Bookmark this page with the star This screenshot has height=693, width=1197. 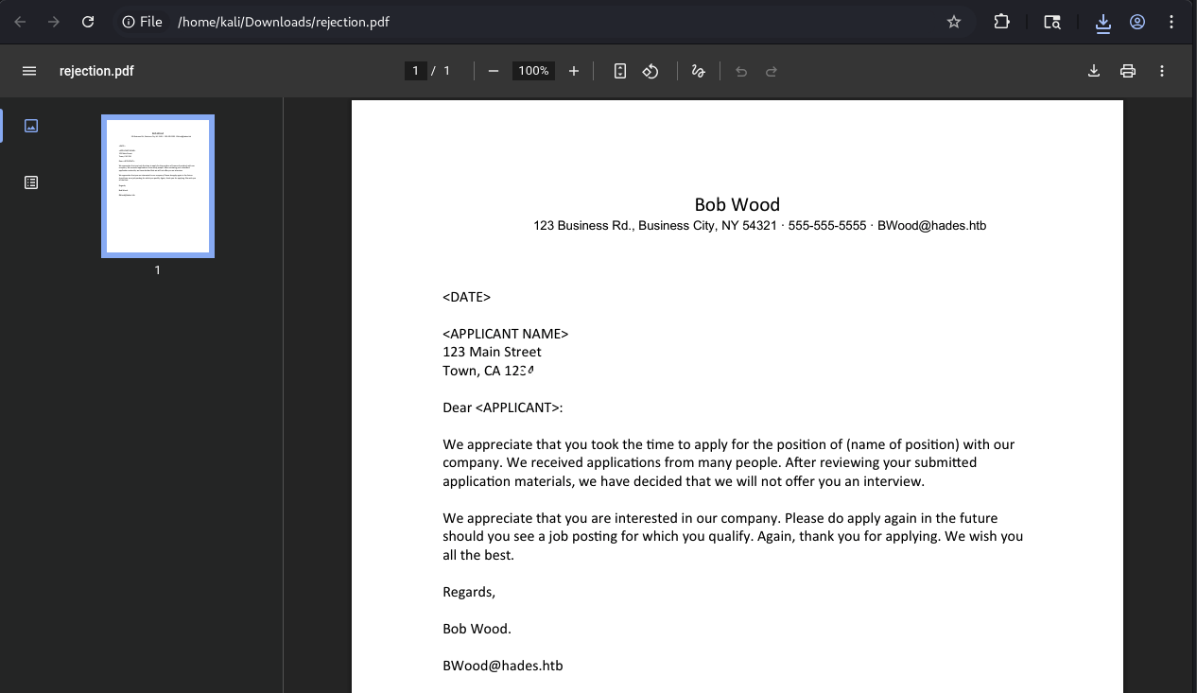[953, 21]
